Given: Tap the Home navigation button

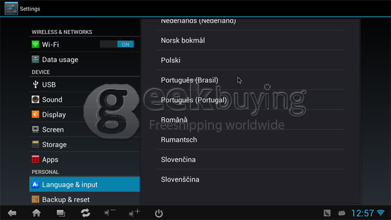Looking at the screenshot, I should coord(36,213).
